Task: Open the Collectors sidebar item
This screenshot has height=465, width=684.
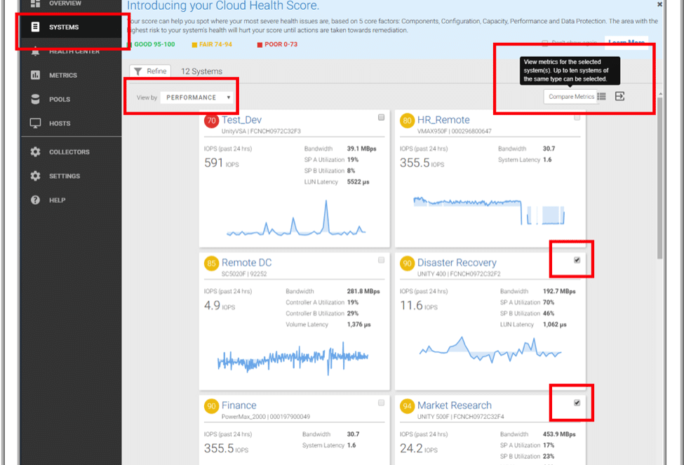Action: click(x=71, y=151)
